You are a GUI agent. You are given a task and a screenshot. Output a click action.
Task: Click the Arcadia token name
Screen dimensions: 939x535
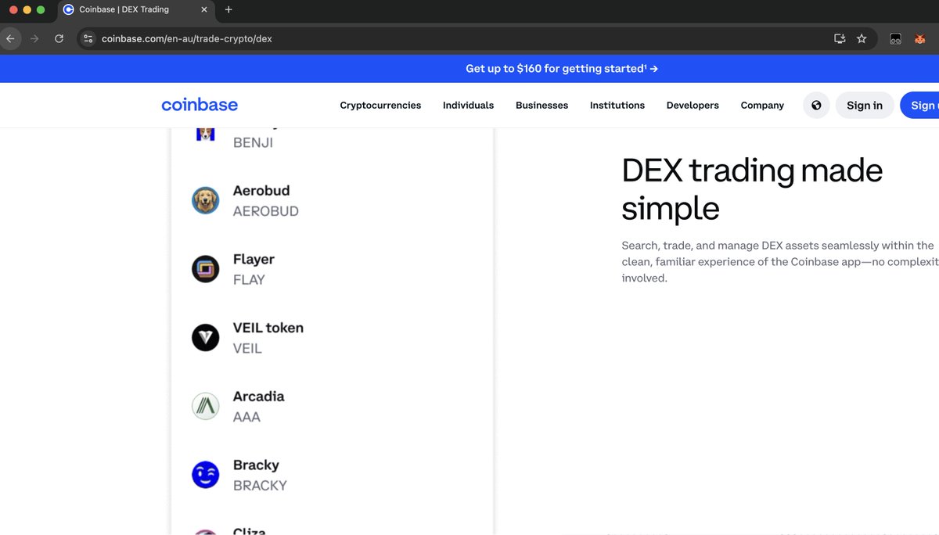point(259,397)
